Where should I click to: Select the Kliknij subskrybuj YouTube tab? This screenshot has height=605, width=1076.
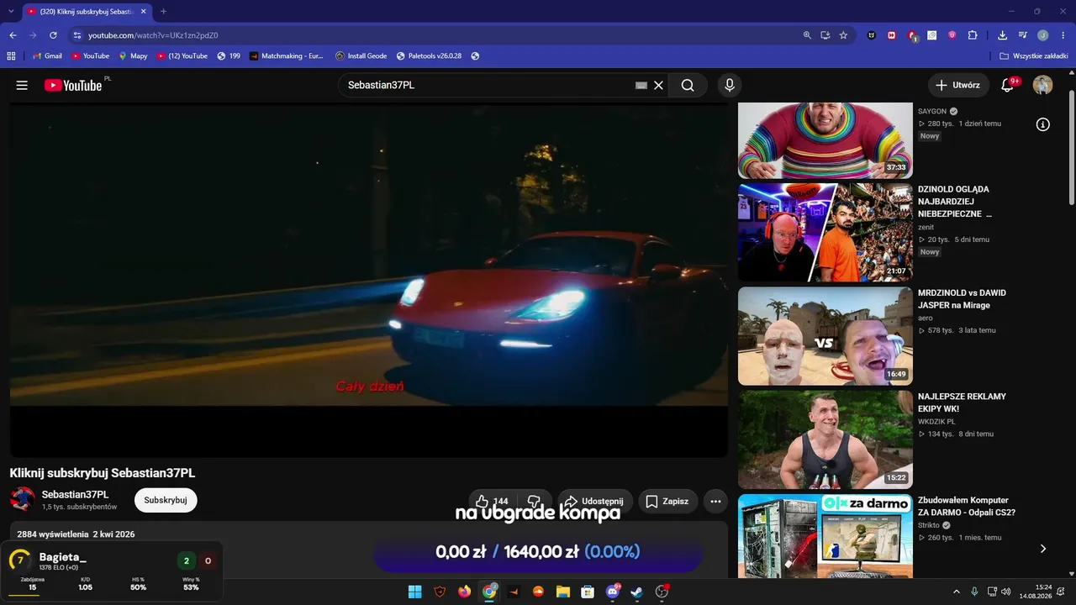pos(87,12)
